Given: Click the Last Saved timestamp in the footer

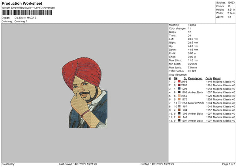Looking at the screenshot, I should point(78,164).
